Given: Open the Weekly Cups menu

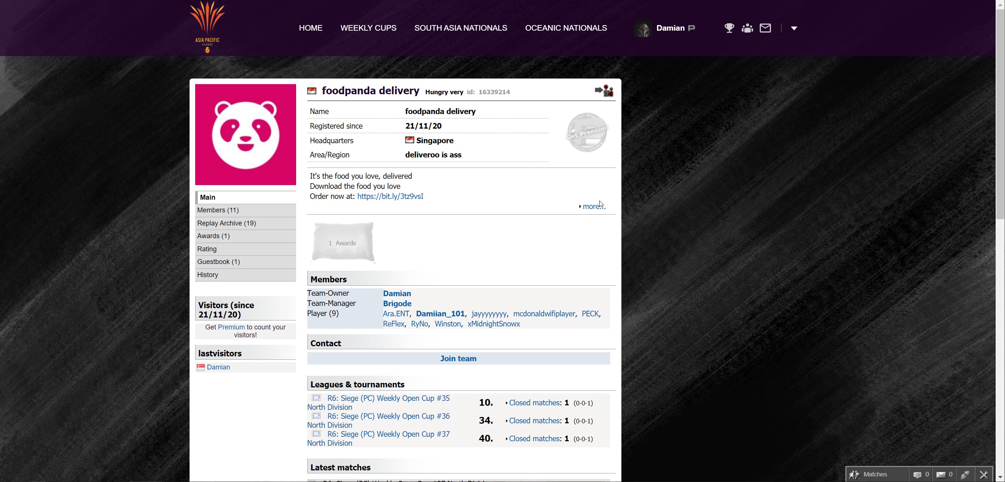Looking at the screenshot, I should (368, 28).
